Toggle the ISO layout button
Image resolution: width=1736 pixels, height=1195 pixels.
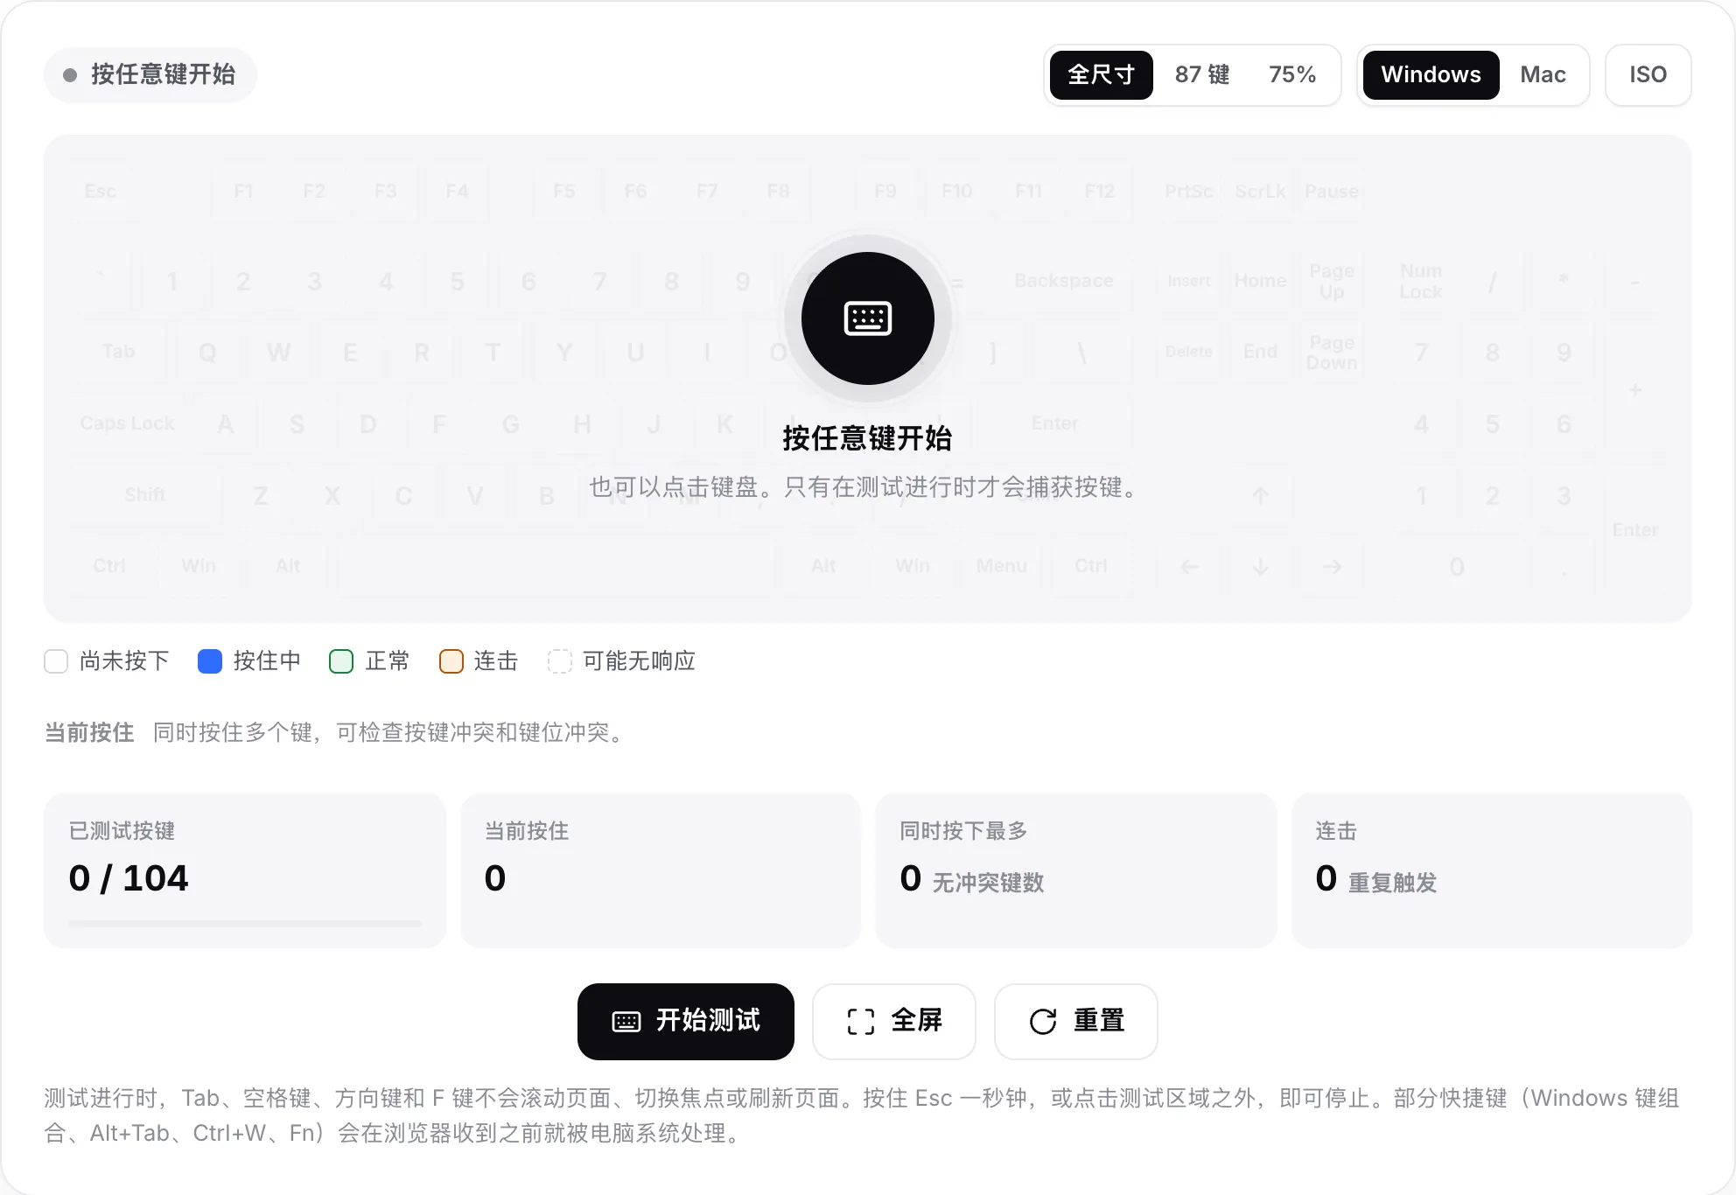coord(1648,75)
